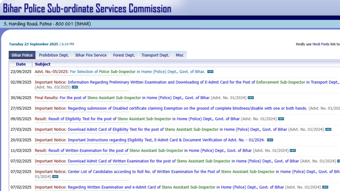Click the date cell 20/03/2025

tap(21, 140)
